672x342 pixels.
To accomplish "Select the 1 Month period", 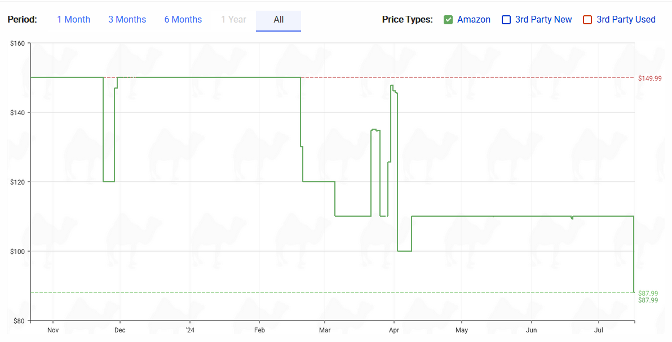I will click(x=74, y=20).
